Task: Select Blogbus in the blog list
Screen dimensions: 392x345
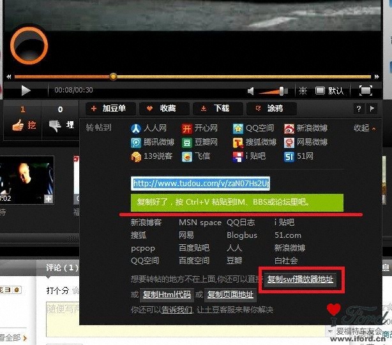Action: click(x=242, y=235)
